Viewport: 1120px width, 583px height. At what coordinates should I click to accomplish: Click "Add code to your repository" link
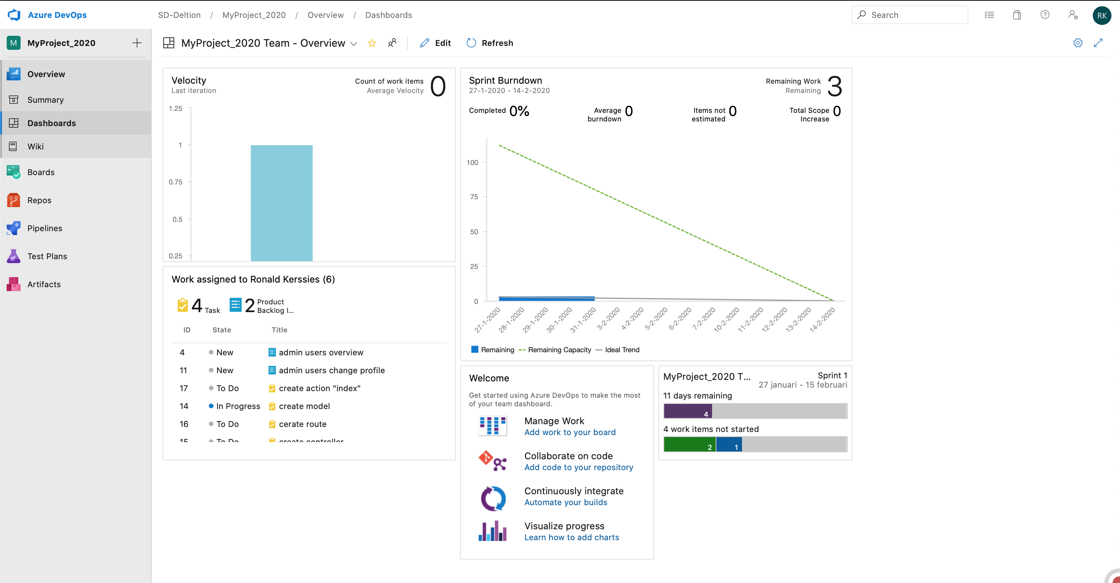(x=579, y=467)
